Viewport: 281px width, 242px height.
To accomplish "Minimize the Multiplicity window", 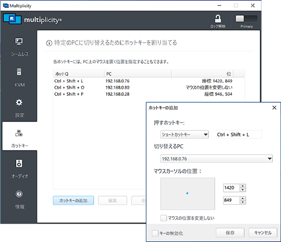I will pyautogui.click(x=219, y=6).
